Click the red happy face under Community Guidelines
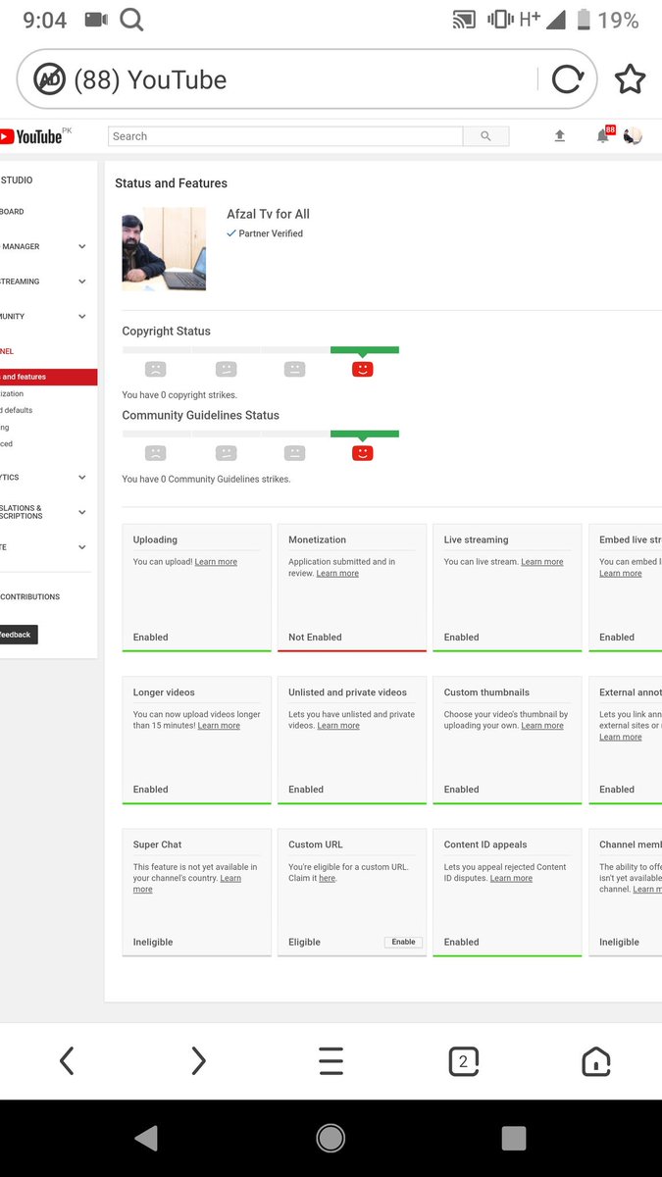 (363, 453)
